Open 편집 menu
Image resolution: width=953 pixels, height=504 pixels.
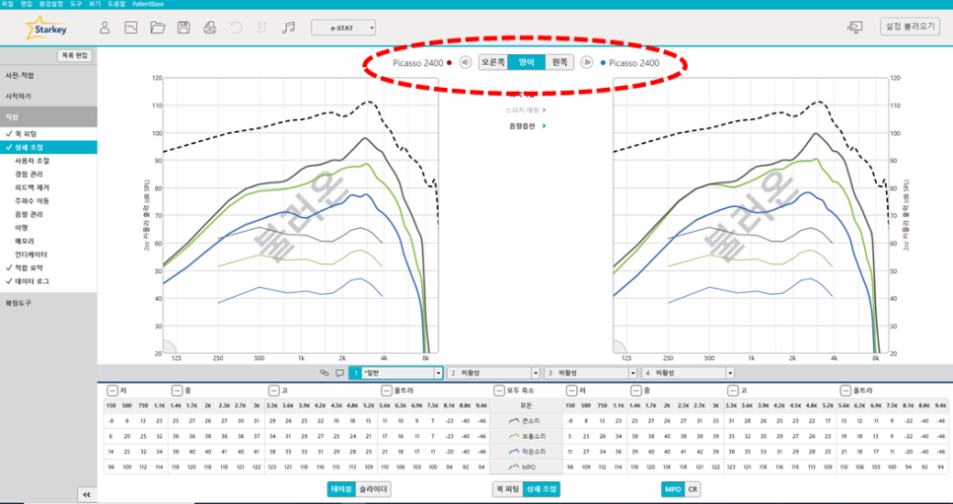pos(26,4)
